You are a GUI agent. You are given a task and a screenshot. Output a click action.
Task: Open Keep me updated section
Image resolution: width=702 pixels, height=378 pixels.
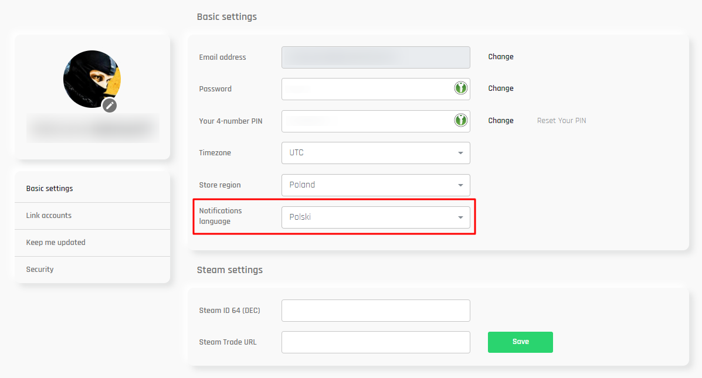tap(92, 243)
